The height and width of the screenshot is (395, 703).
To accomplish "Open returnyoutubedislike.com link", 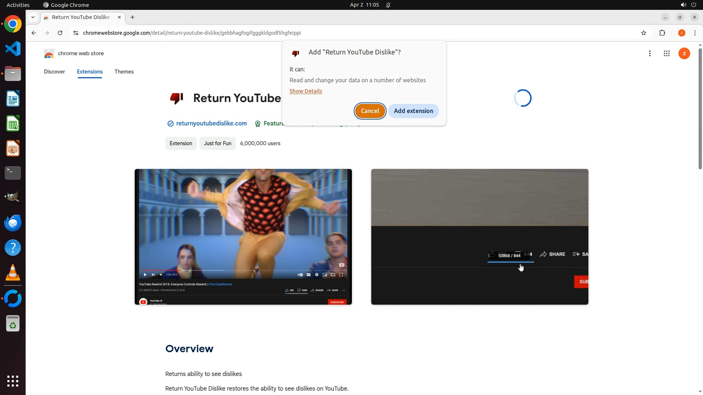I will [211, 124].
